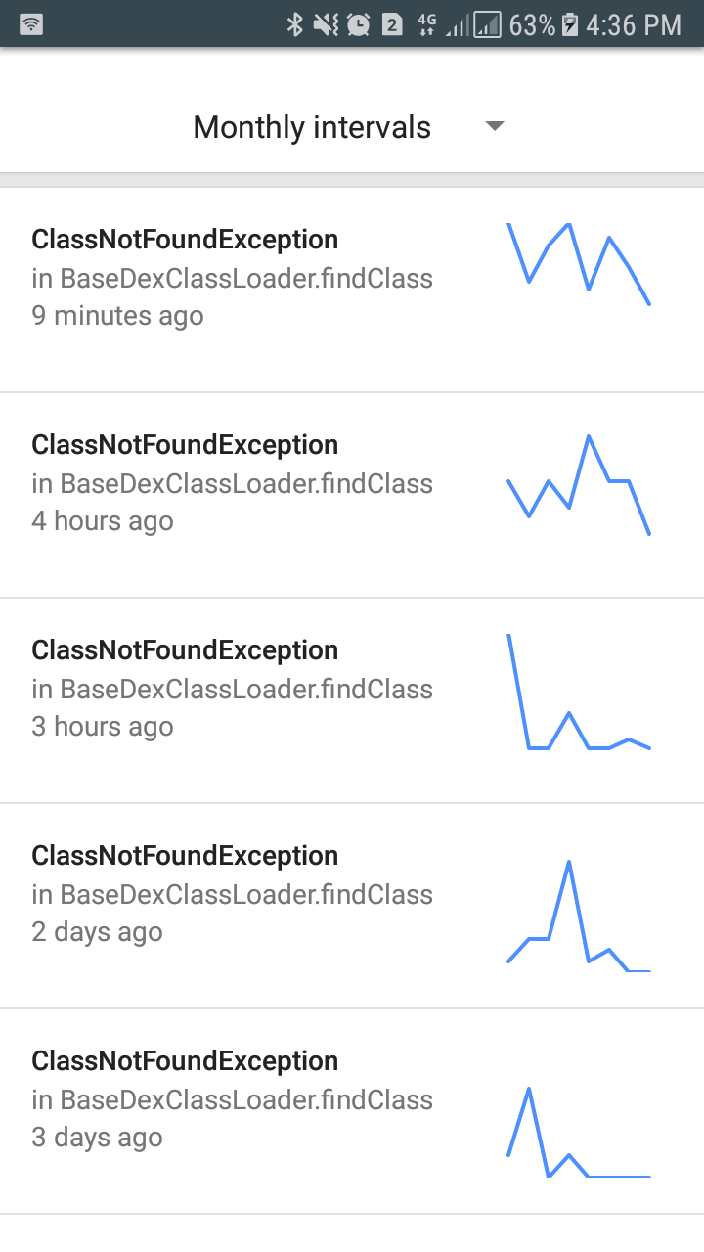Viewport: 704px width, 1252px height.
Task: Tap sparkline graph for 2 days ago crash
Action: pyautogui.click(x=579, y=917)
